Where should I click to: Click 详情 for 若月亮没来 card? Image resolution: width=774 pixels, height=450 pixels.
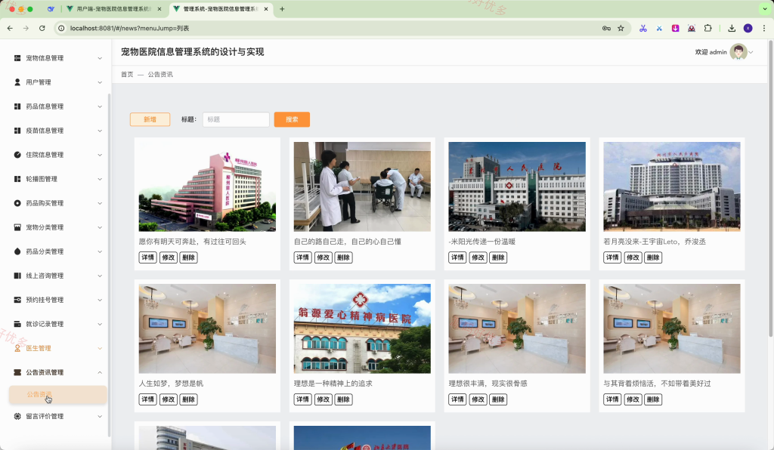612,257
